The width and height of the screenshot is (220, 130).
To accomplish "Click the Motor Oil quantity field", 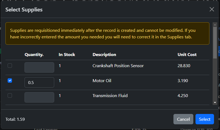I will point(39,82).
